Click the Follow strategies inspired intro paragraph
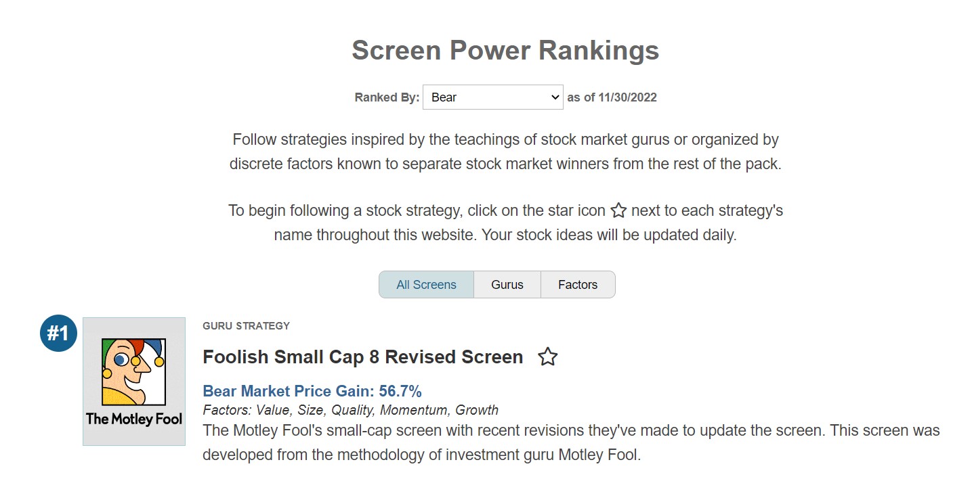The width and height of the screenshot is (972, 479). [505, 152]
